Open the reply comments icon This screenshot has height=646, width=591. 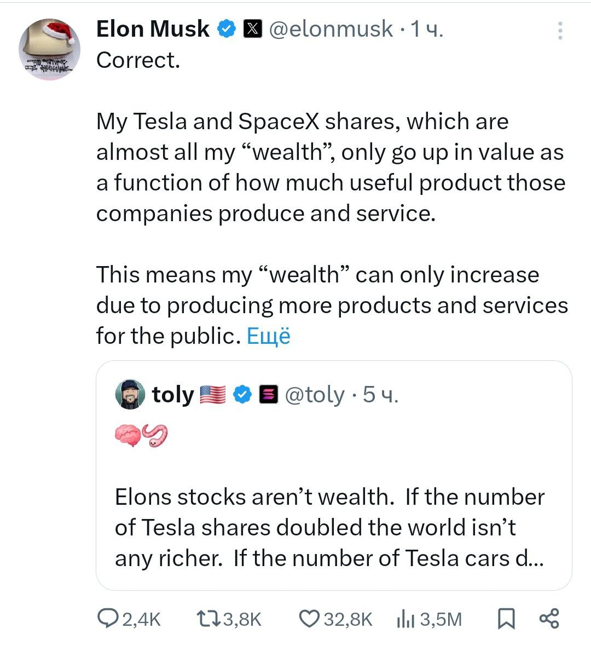click(105, 618)
